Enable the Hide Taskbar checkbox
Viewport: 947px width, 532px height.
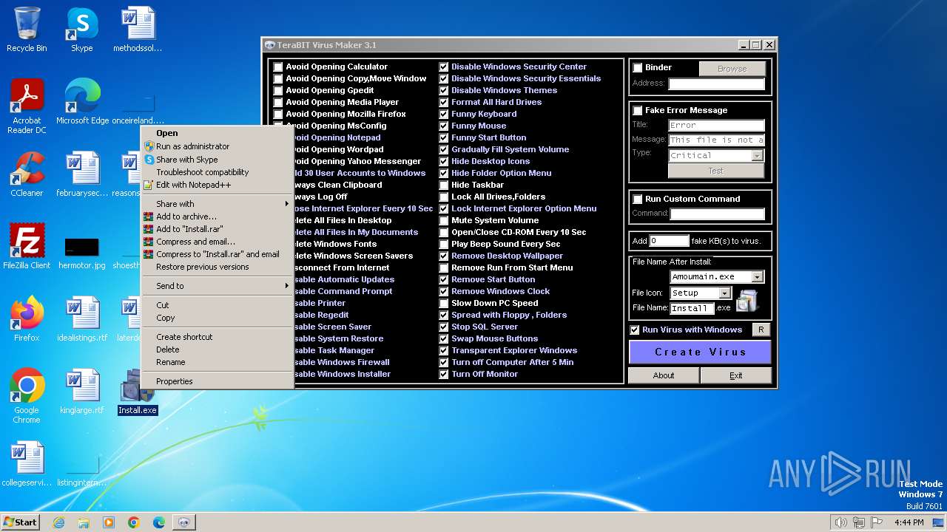[444, 185]
